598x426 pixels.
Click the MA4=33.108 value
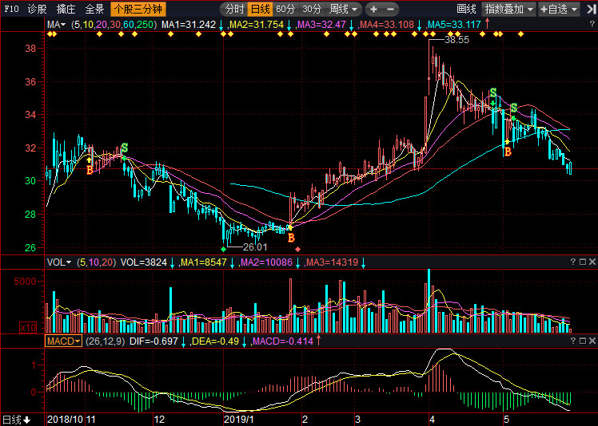(x=387, y=25)
